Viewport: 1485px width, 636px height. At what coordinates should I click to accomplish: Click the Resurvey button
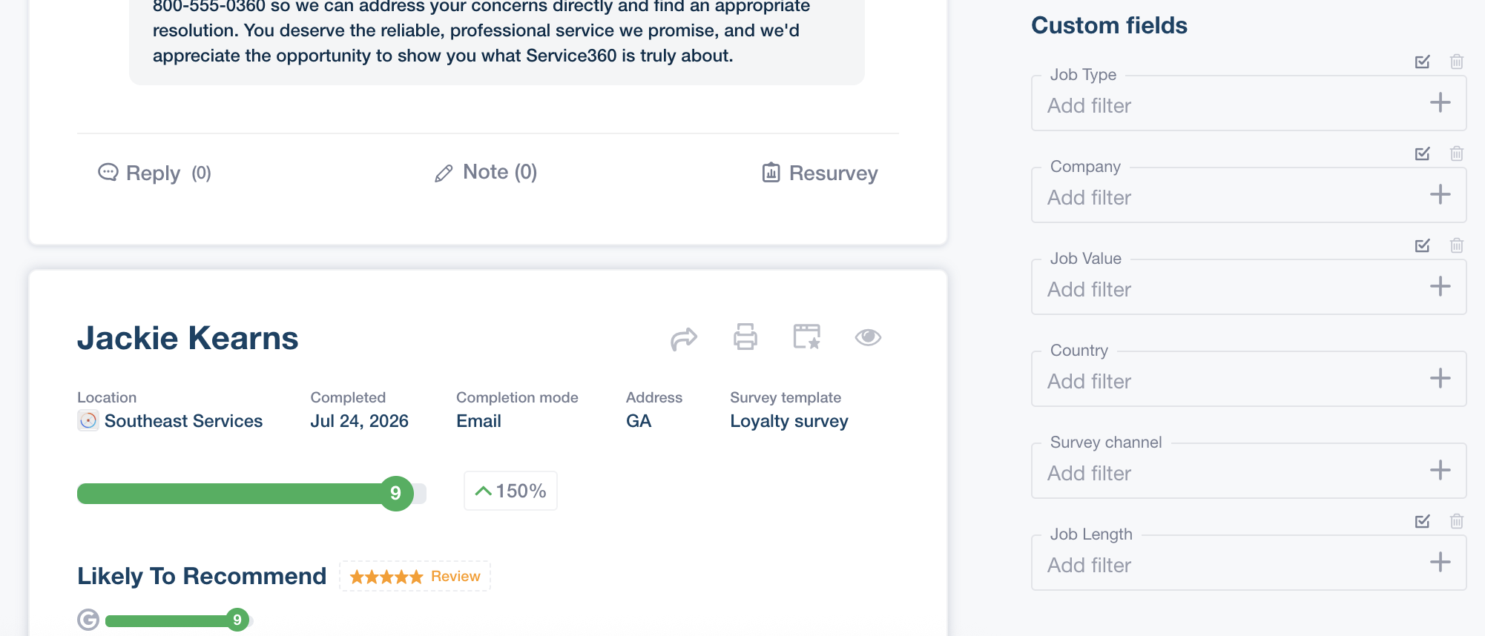[x=820, y=173]
